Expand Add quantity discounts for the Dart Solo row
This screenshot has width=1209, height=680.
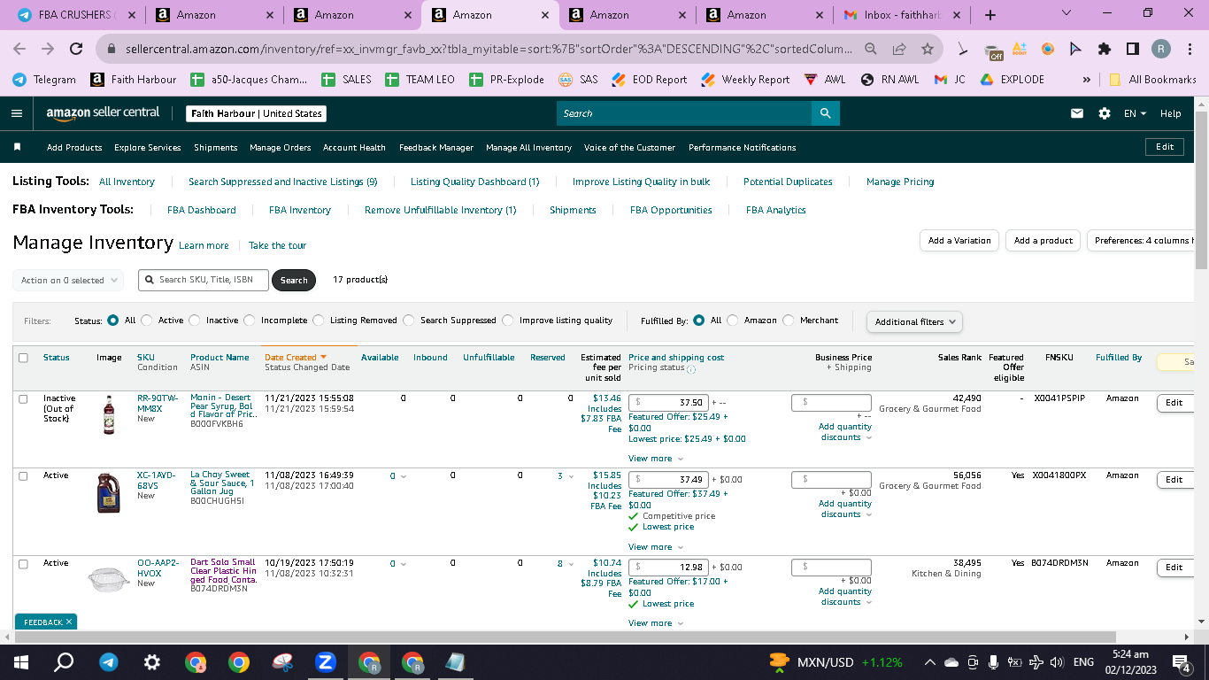click(x=845, y=597)
